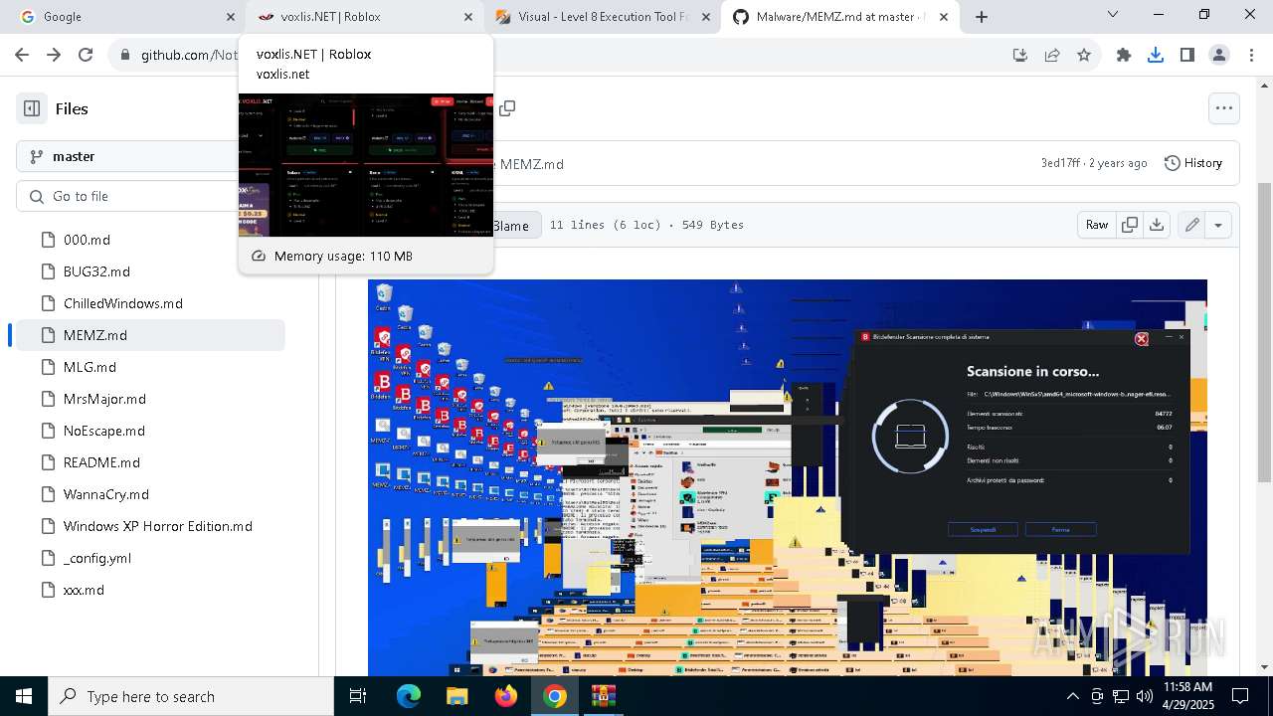Expand the edit options dropdown arrow
This screenshot has height=716, width=1273.
coord(1218,225)
